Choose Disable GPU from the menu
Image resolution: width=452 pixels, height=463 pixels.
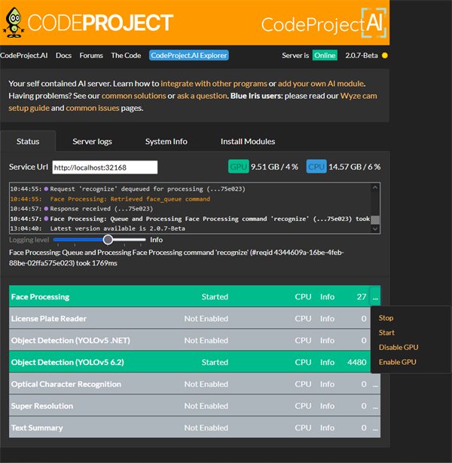pos(399,347)
